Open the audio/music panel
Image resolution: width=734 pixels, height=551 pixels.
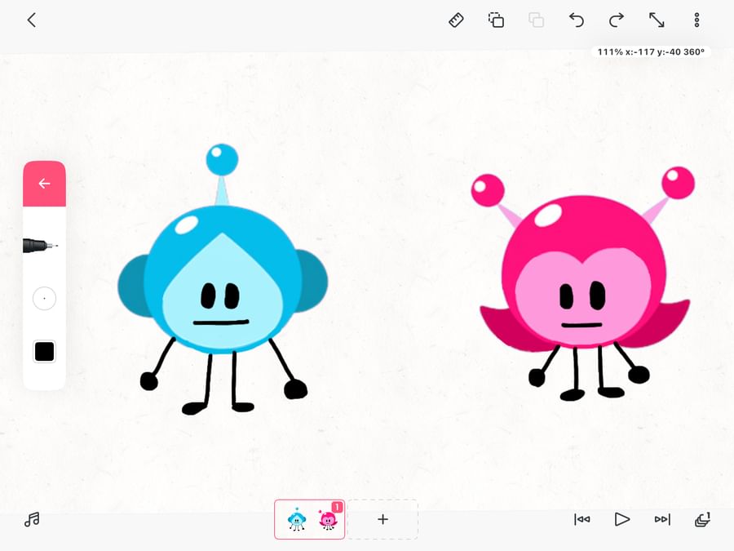click(x=32, y=519)
